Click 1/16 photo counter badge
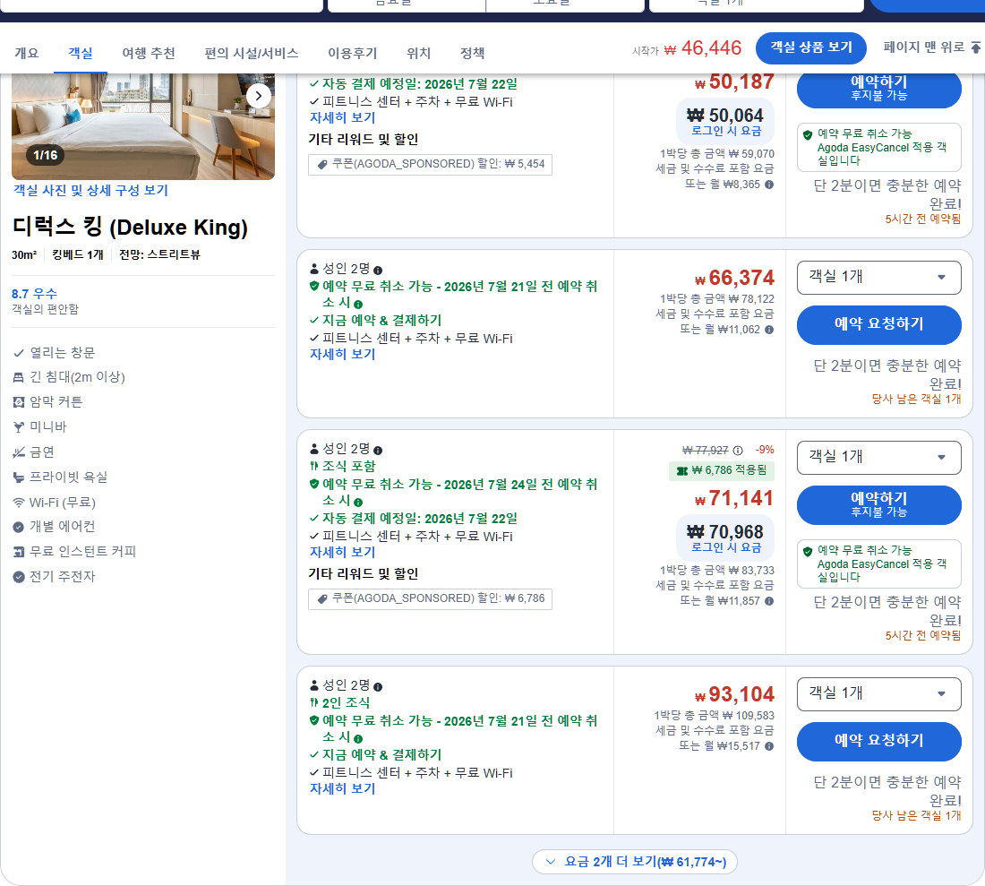The width and height of the screenshot is (985, 886). (x=46, y=155)
